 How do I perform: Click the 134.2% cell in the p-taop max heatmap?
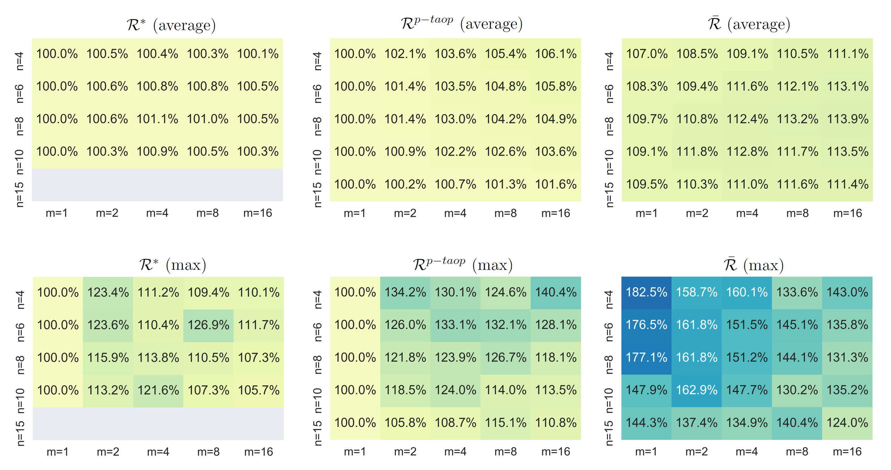[x=405, y=292]
